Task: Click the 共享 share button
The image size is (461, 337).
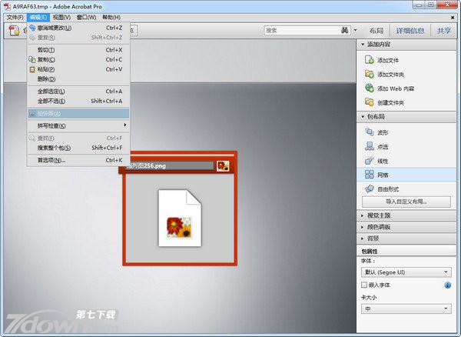Action: coord(444,31)
